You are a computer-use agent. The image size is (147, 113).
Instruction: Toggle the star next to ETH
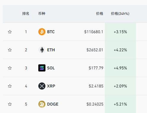(x=10, y=50)
